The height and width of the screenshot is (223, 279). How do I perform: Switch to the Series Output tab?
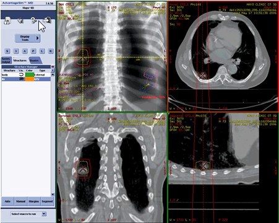pos(6,60)
